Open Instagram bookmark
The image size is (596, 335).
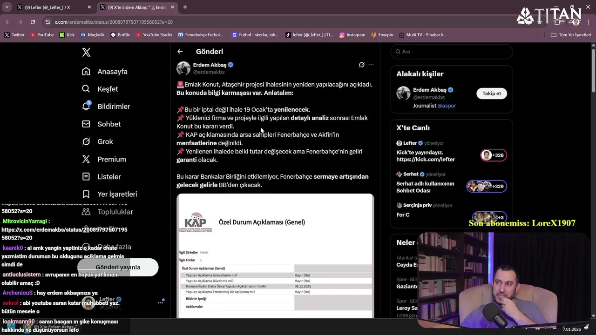(x=352, y=35)
